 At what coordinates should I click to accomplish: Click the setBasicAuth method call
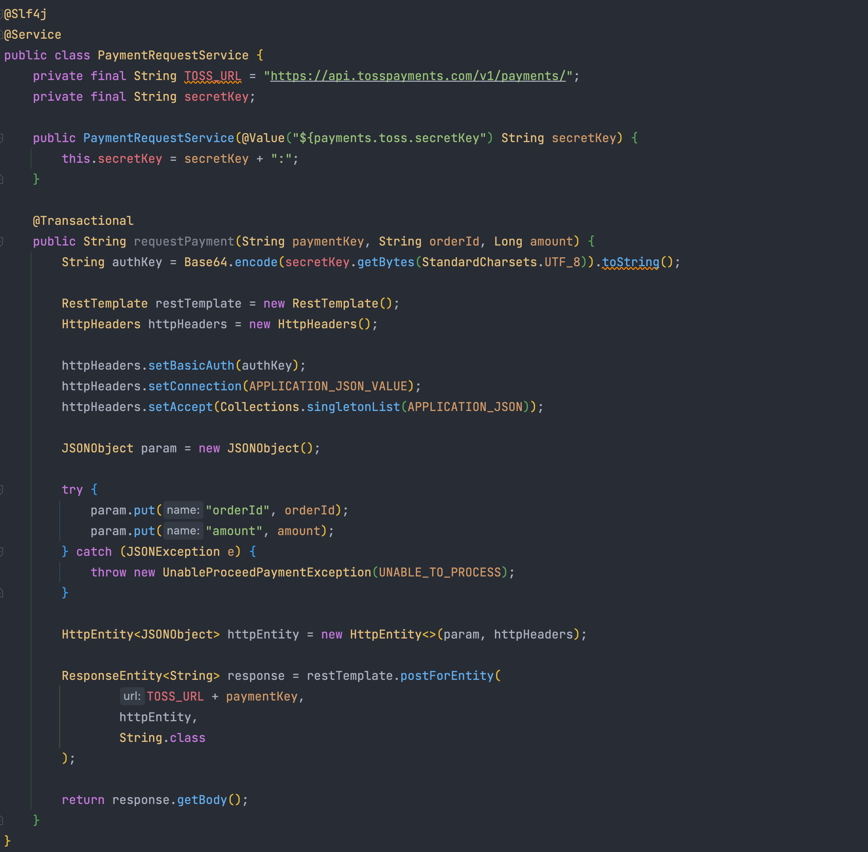pos(191,366)
